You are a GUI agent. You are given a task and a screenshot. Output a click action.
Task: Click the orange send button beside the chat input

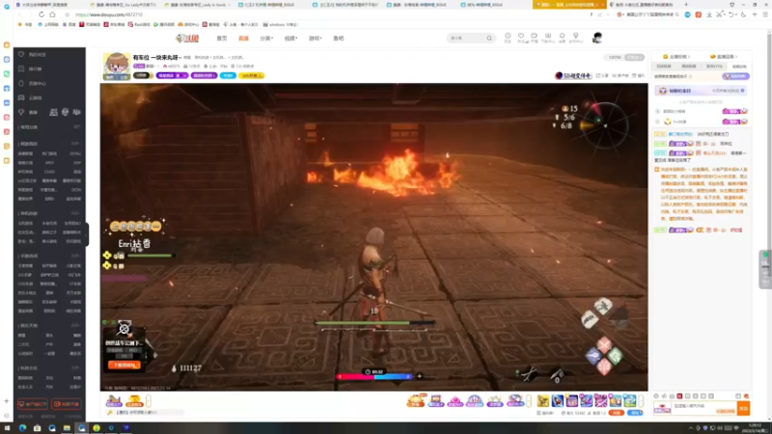tap(743, 408)
